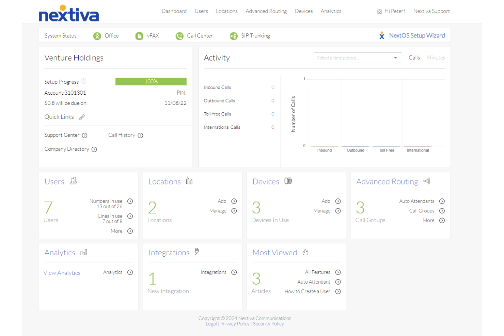This screenshot has width=504, height=336.
Task: Open the Support Center quick link
Action: click(62, 135)
